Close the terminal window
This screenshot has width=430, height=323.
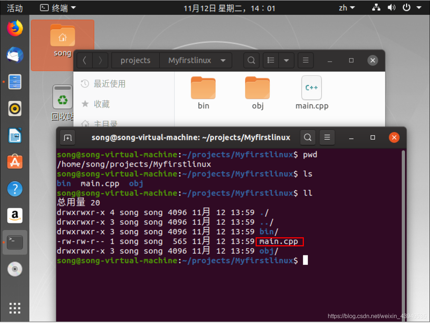(394, 137)
